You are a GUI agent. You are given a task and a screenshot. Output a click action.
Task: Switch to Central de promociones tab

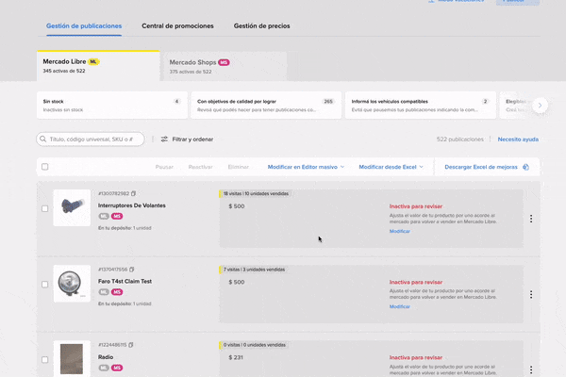tap(177, 26)
